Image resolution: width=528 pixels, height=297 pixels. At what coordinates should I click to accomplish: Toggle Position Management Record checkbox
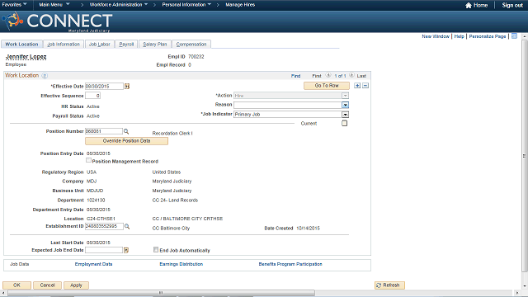click(88, 161)
